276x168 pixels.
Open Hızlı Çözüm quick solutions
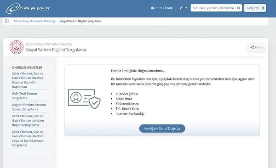162,8
